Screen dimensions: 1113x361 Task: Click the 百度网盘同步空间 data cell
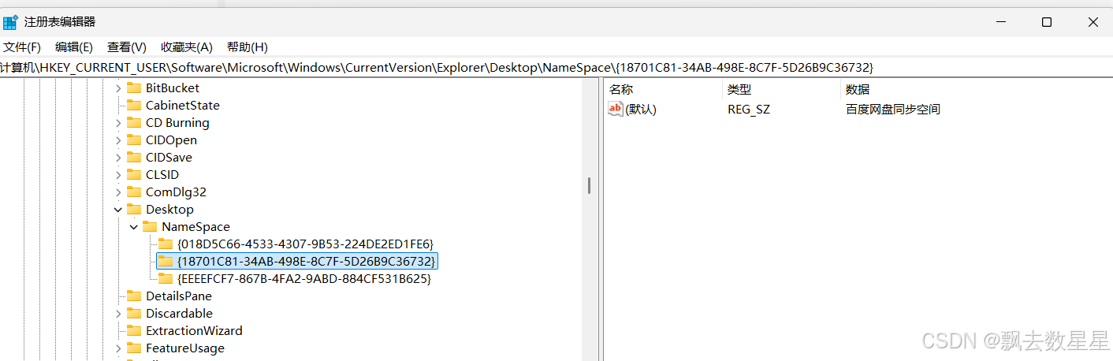point(893,110)
